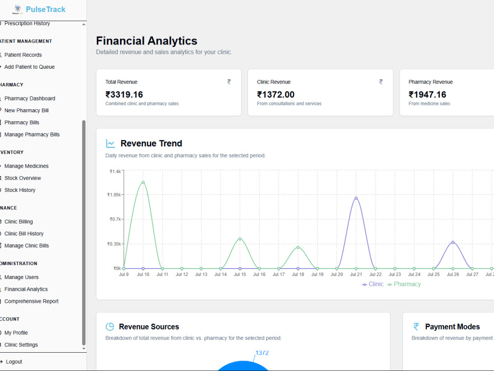
Task: Go to Pharmacy Dashboard
Action: pos(30,98)
